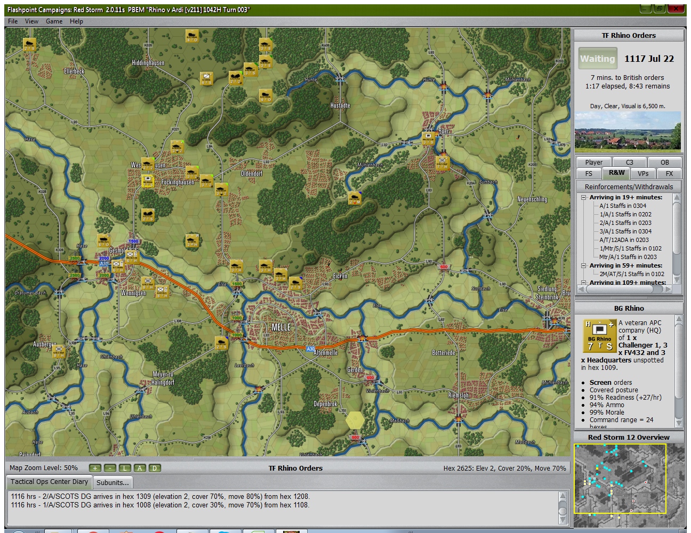
Task: Select the infantry counter at Ausbergen
Action: tap(58, 351)
